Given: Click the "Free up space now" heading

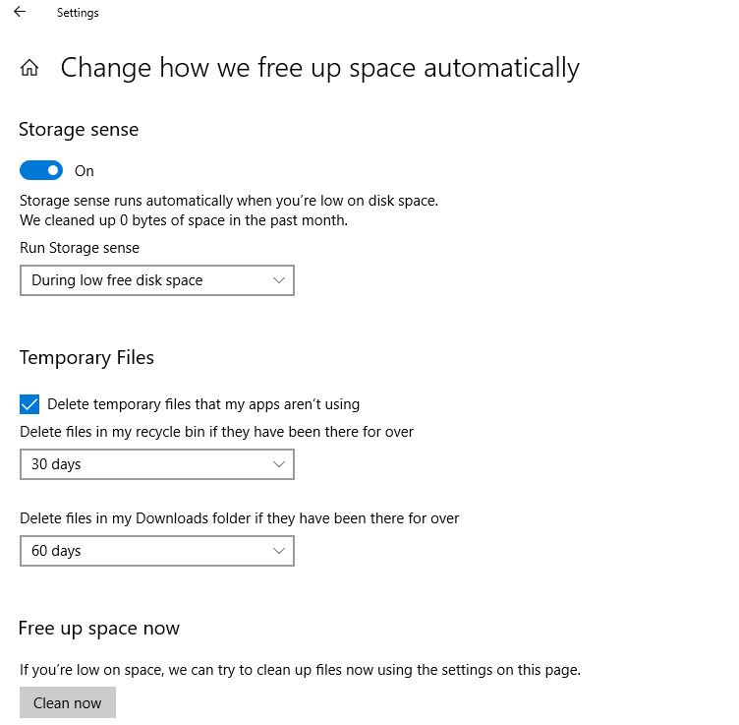Looking at the screenshot, I should [99, 629].
